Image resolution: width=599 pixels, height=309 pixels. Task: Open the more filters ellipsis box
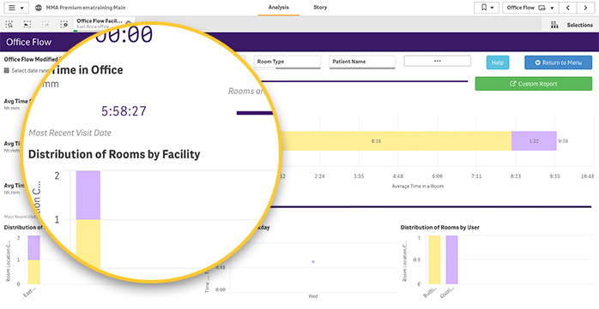click(x=438, y=61)
